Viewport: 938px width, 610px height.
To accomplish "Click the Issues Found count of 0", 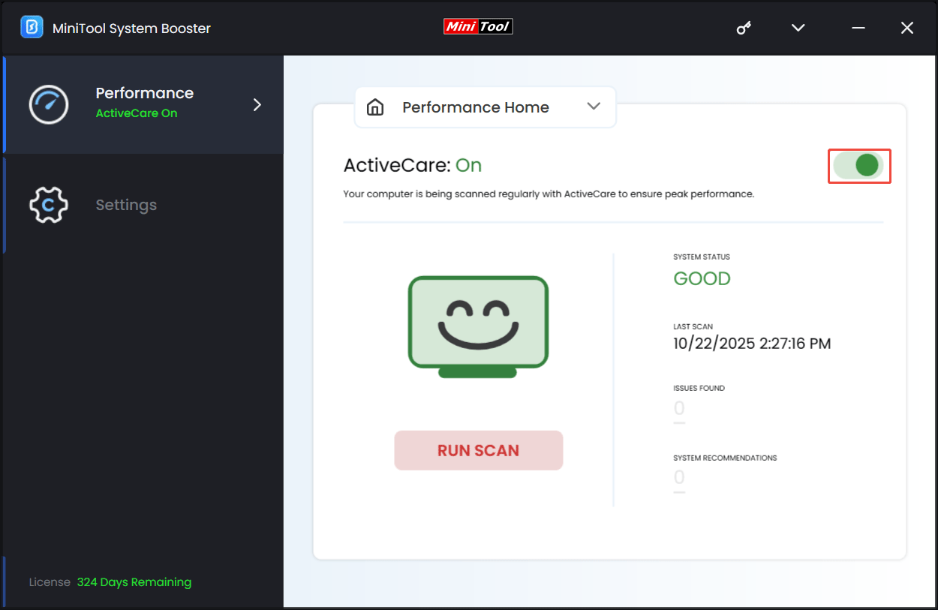I will tap(678, 407).
